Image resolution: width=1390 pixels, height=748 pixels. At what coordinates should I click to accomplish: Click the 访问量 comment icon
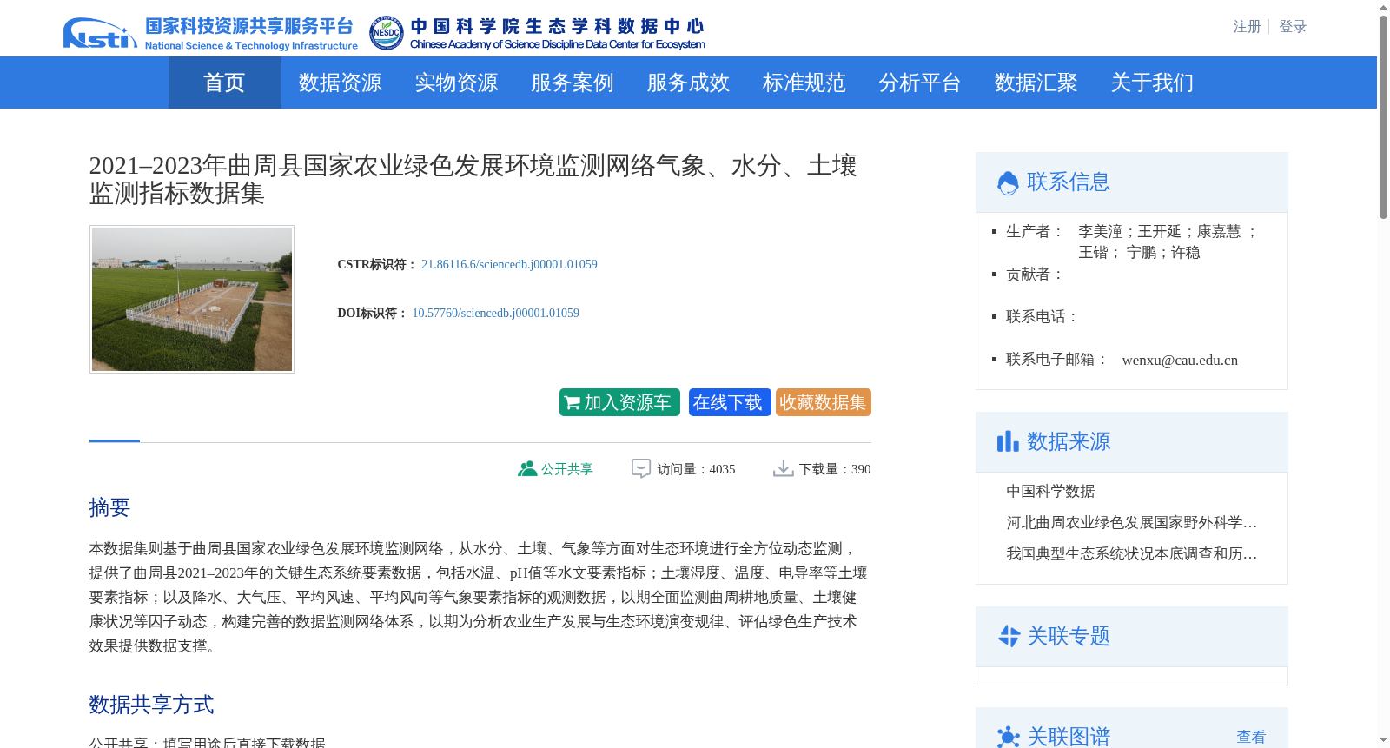tap(641, 468)
